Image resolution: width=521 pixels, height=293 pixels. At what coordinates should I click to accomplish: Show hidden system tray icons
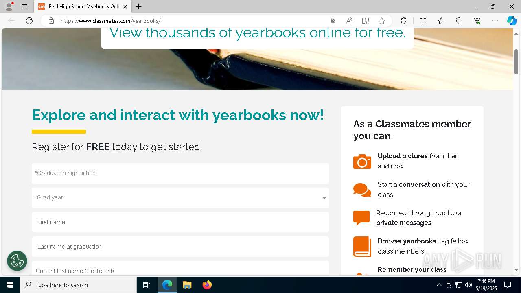click(x=439, y=285)
